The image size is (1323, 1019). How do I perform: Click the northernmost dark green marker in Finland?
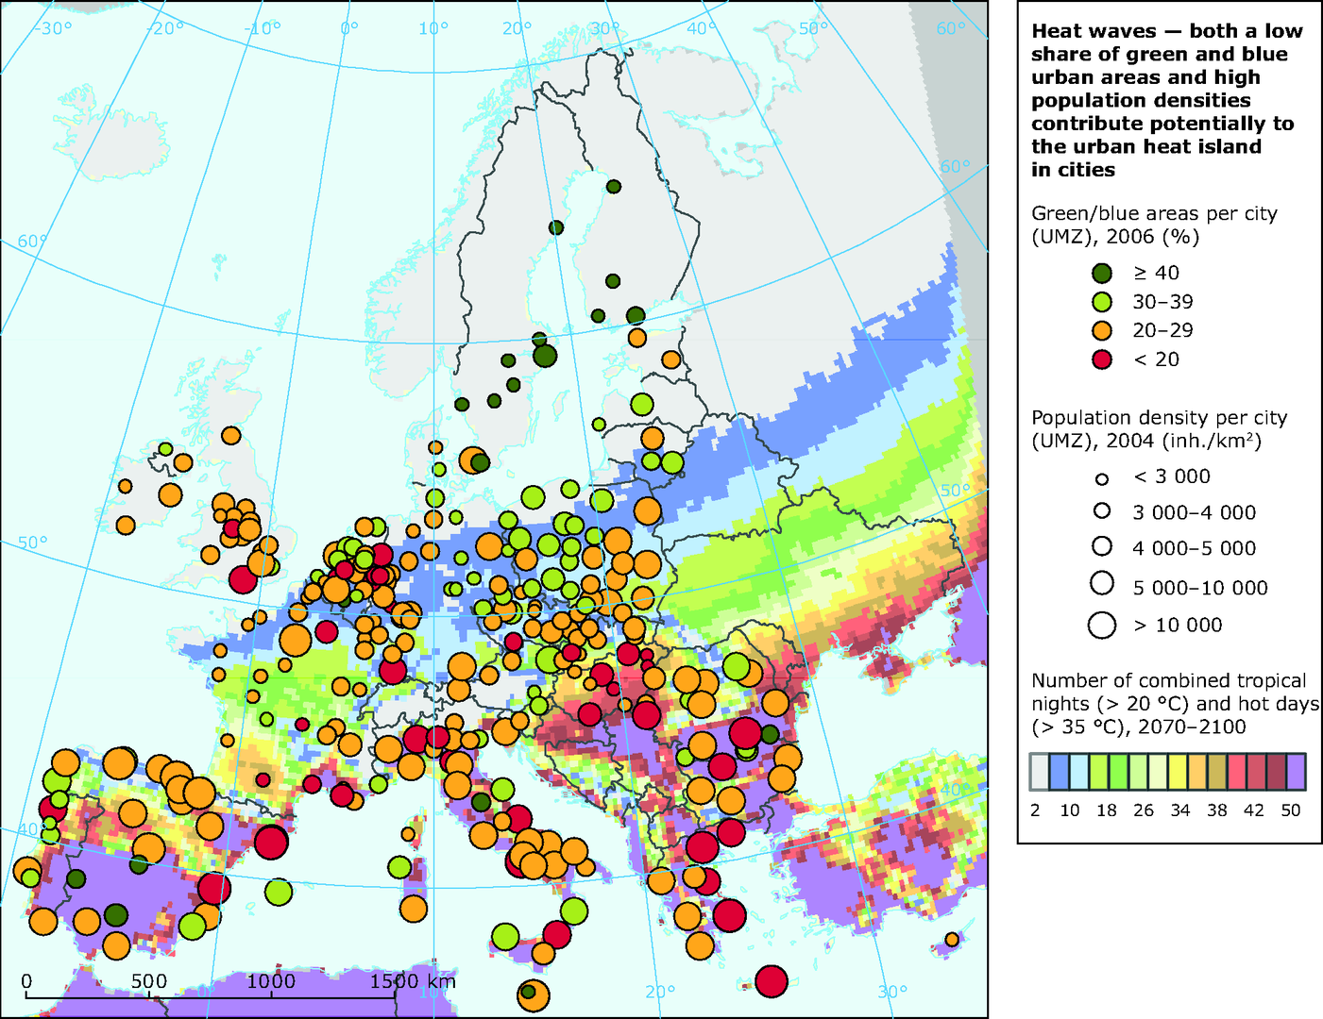[x=614, y=187]
